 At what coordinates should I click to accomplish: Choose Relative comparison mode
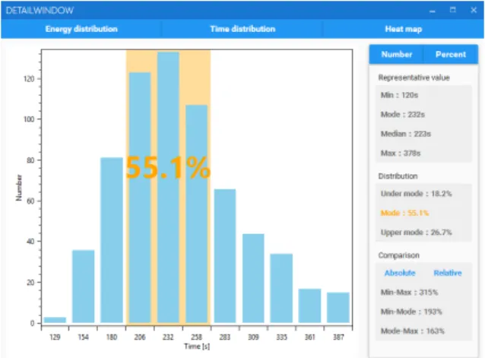(x=448, y=273)
